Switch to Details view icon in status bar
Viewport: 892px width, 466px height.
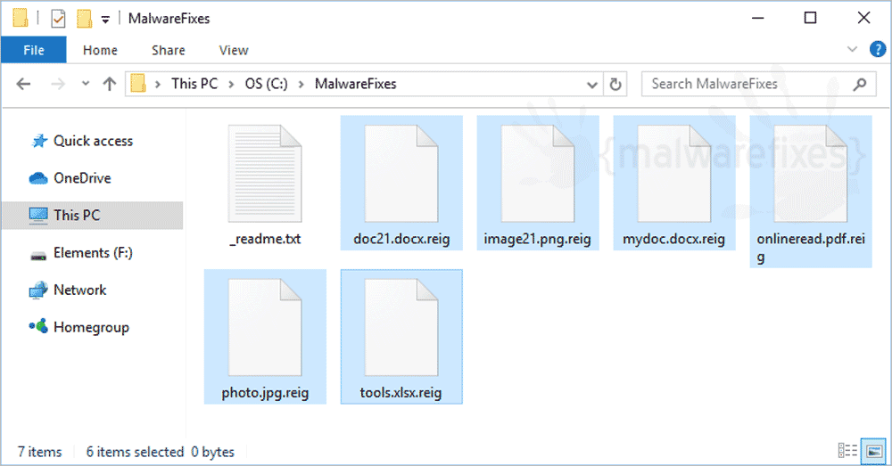847,451
